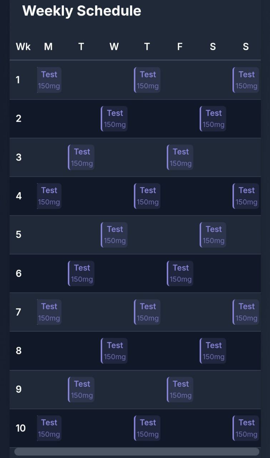270x458 pixels.
Task: Open week 5 Wednesday Test 150mg card
Action: click(114, 234)
